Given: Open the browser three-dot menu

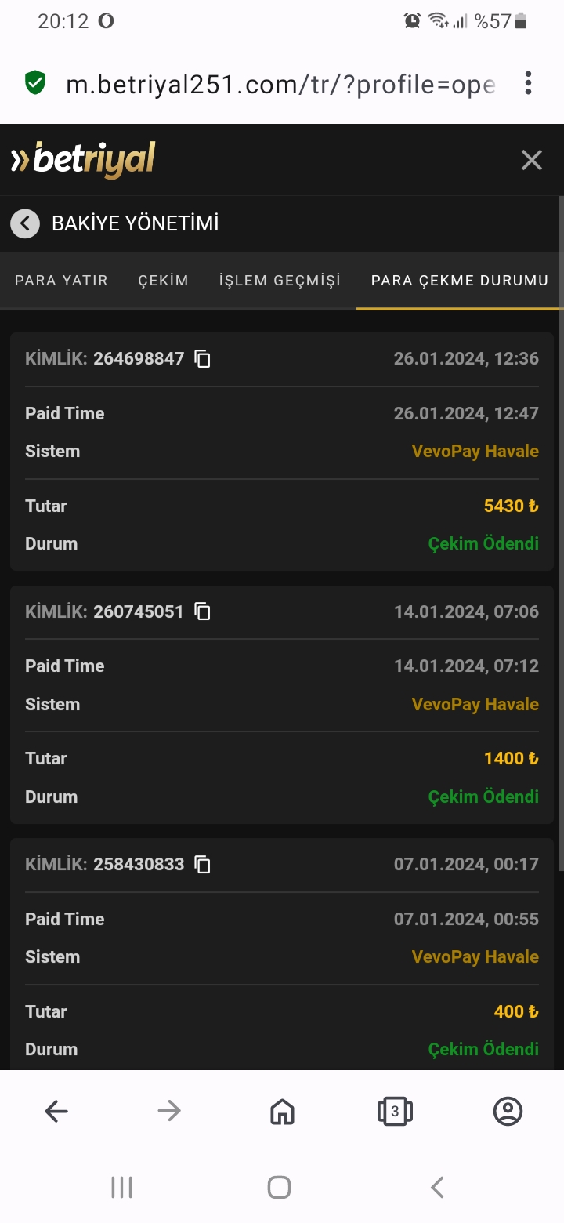Looking at the screenshot, I should [x=529, y=83].
